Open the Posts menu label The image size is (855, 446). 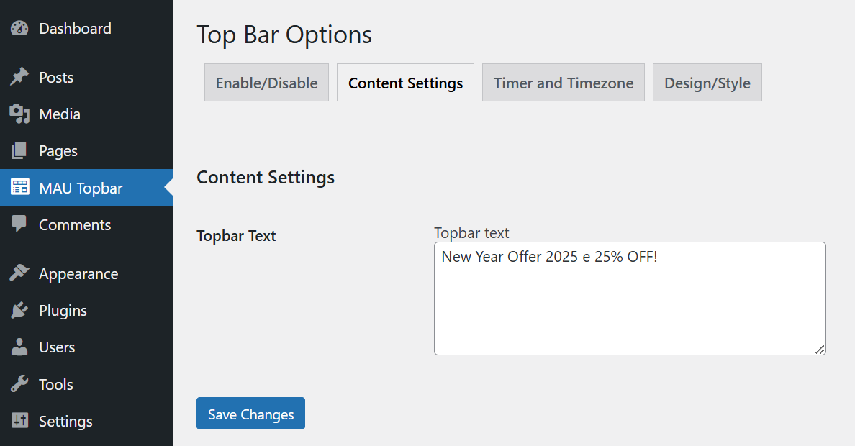tap(56, 77)
